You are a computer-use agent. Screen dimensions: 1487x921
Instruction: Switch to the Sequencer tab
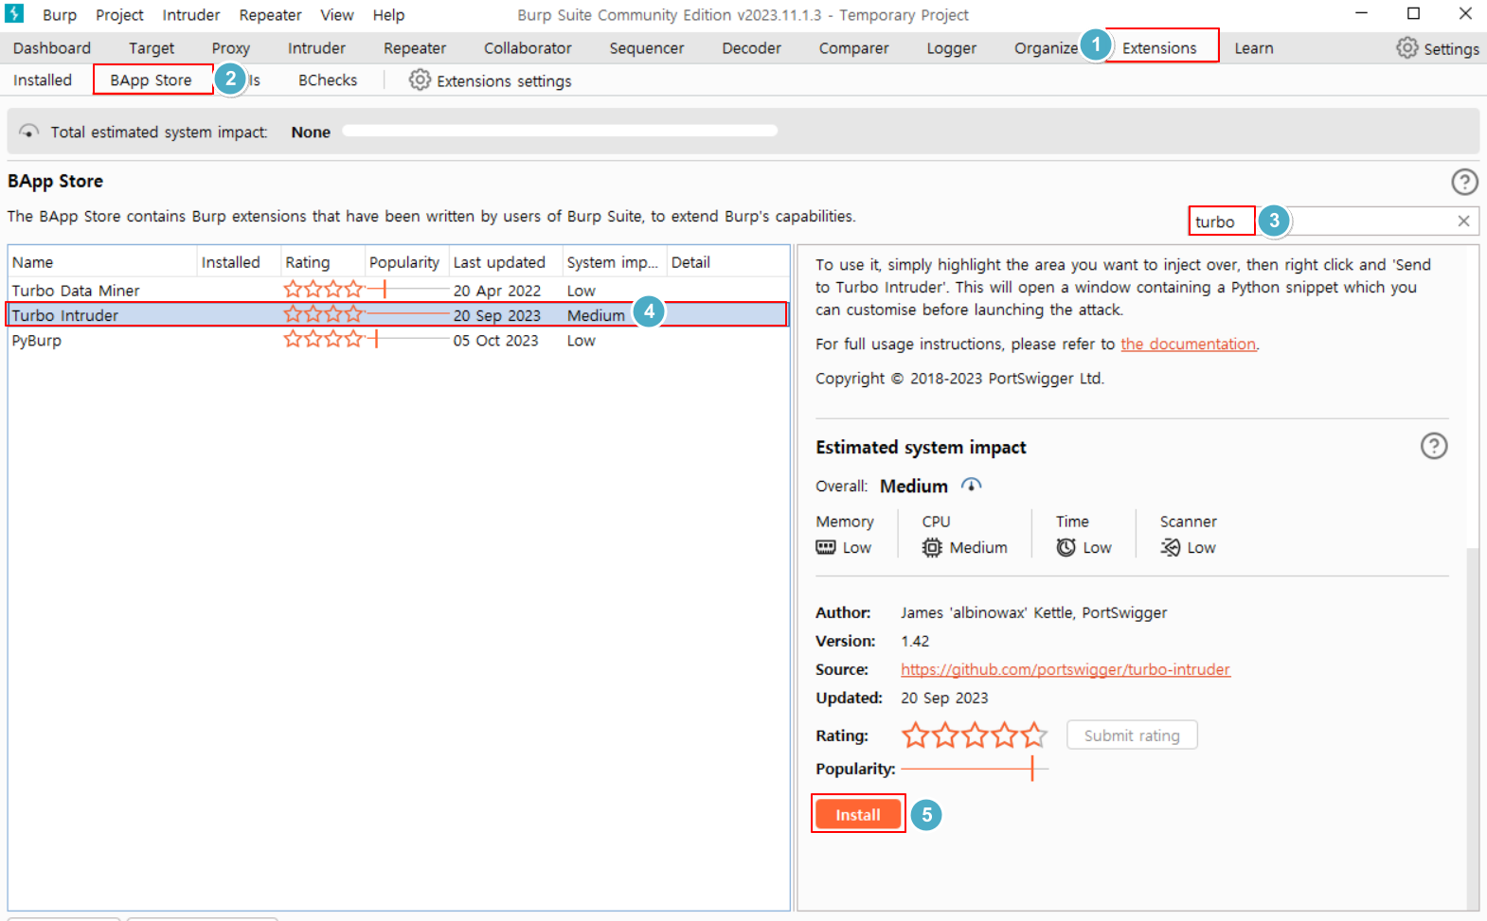pos(647,48)
